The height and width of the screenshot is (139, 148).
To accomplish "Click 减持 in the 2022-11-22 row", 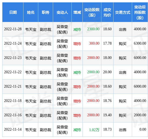I will click(x=77, y=72).
